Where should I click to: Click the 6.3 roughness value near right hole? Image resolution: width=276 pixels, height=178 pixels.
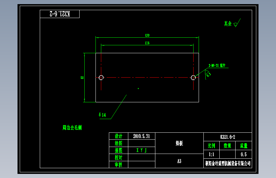(209, 75)
